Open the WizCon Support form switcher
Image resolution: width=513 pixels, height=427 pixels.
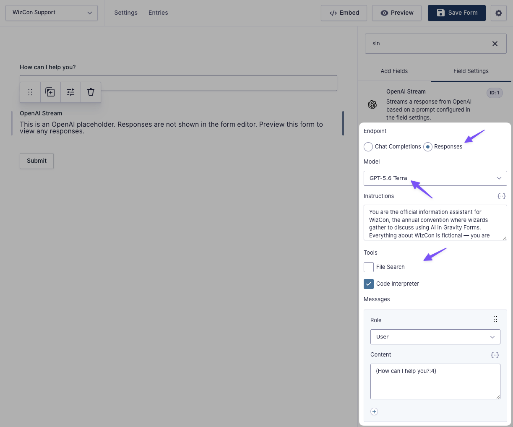52,13
